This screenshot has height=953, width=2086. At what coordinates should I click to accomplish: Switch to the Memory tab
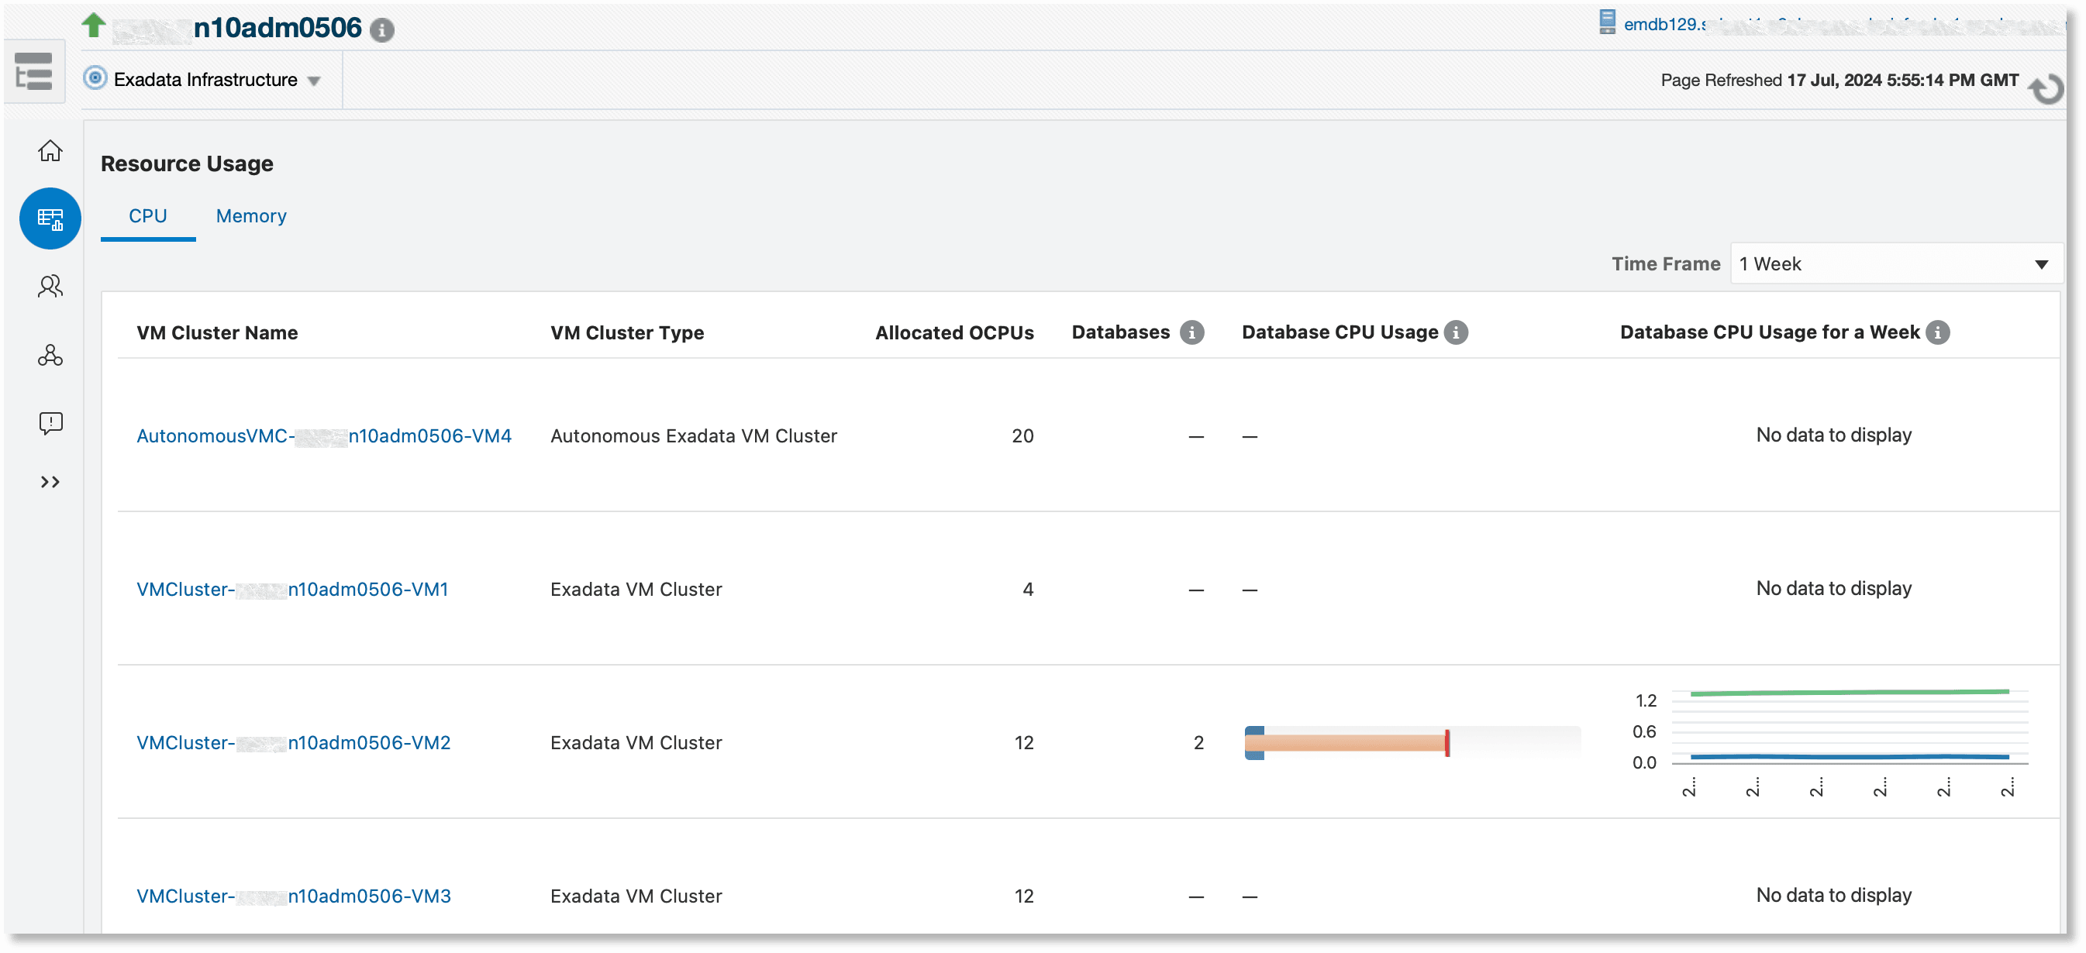250,216
